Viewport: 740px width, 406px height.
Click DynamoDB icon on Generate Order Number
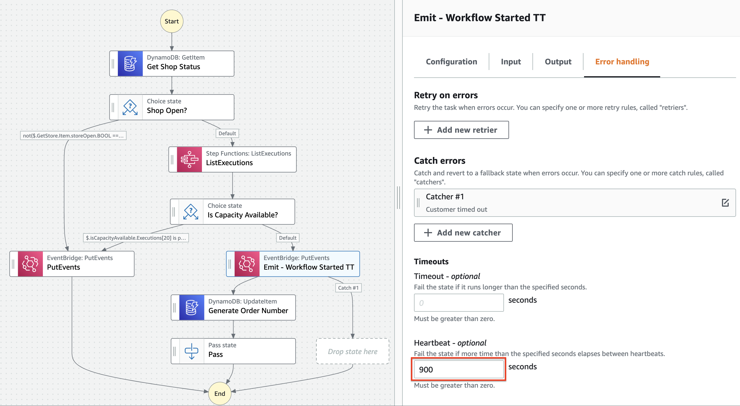(191, 308)
